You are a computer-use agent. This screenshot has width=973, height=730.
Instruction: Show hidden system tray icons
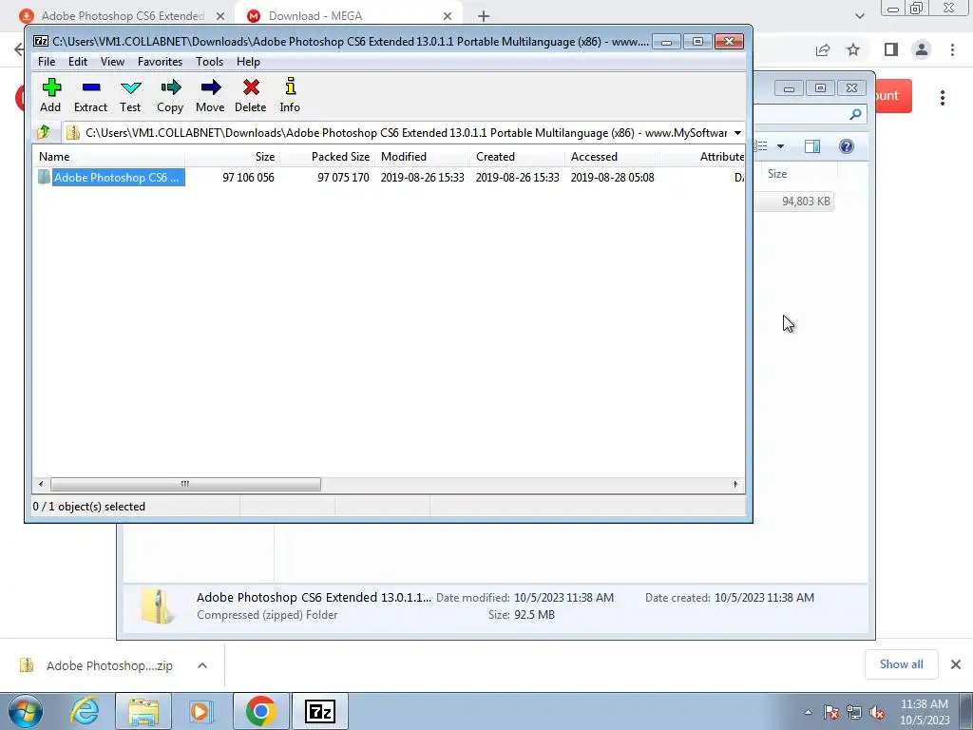[x=808, y=713]
